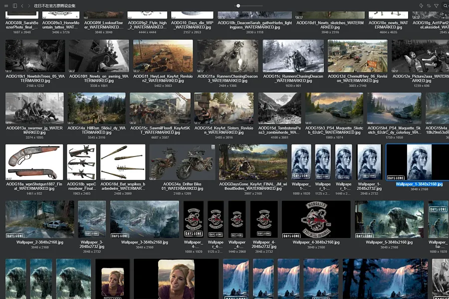The width and height of the screenshot is (449, 299).
Task: Select AODG15c_SawmillFloodI_KeyArt5K thumbnail
Action: coord(160,108)
